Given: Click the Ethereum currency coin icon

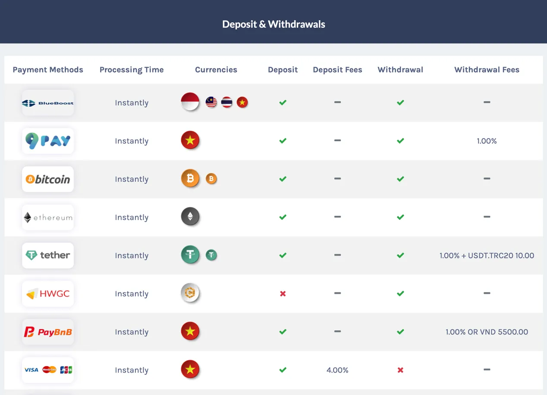Looking at the screenshot, I should point(190,217).
